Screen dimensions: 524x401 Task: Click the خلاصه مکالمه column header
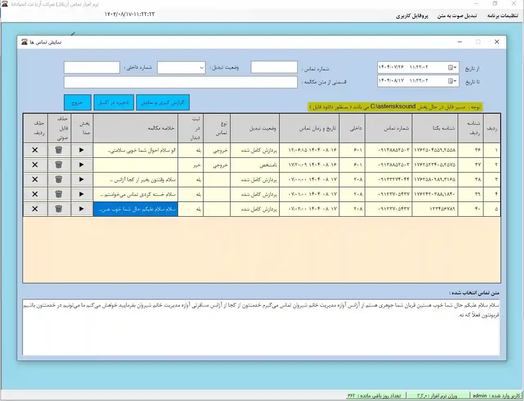pyautogui.click(x=136, y=128)
